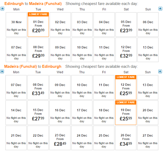Select 12 Dec return lowest fare £25.99
The image size is (163, 152).
point(126,87)
